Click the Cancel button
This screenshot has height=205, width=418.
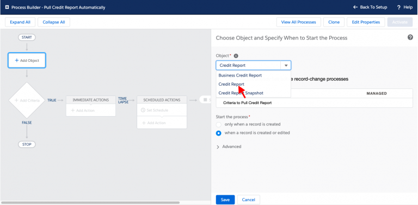[x=248, y=200]
